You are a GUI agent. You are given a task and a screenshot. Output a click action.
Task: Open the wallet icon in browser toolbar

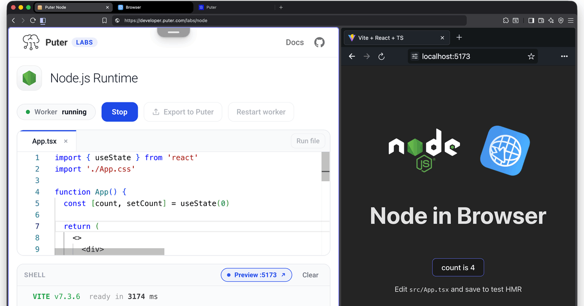(541, 20)
